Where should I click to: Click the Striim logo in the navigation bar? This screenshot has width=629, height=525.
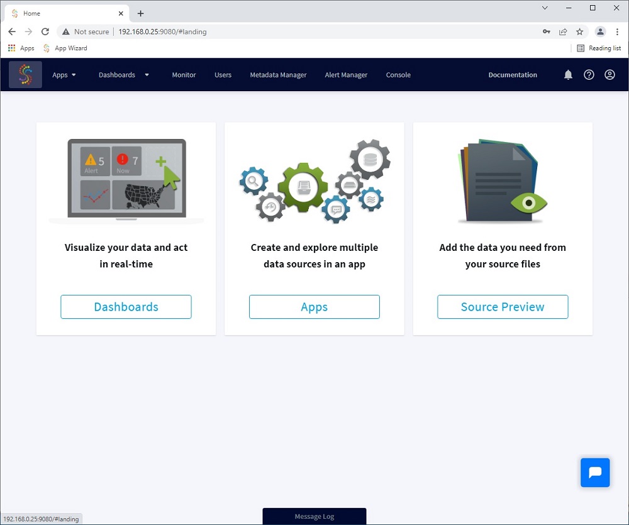point(25,75)
